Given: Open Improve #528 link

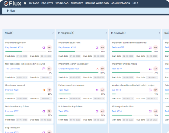Looking at the screenshot, I should click(12, 90).
